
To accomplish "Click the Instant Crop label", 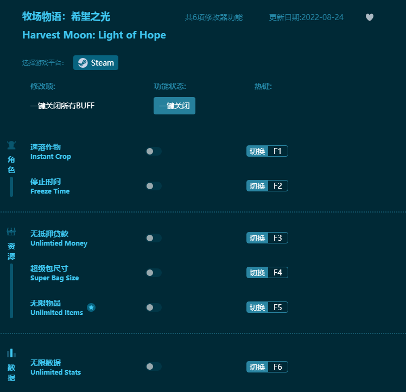I will point(51,157).
